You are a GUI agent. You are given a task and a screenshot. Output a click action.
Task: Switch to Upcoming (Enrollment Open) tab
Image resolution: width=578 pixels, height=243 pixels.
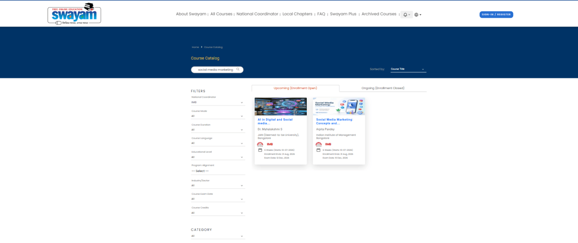point(295,88)
